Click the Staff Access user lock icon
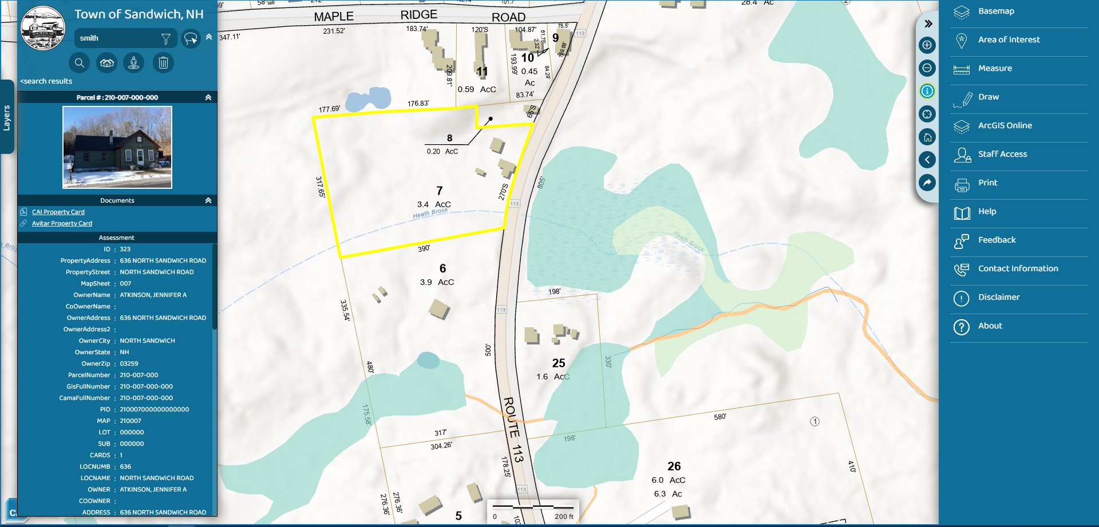 coord(962,155)
